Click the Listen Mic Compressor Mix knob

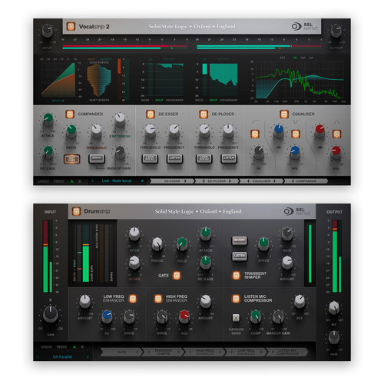300,301
